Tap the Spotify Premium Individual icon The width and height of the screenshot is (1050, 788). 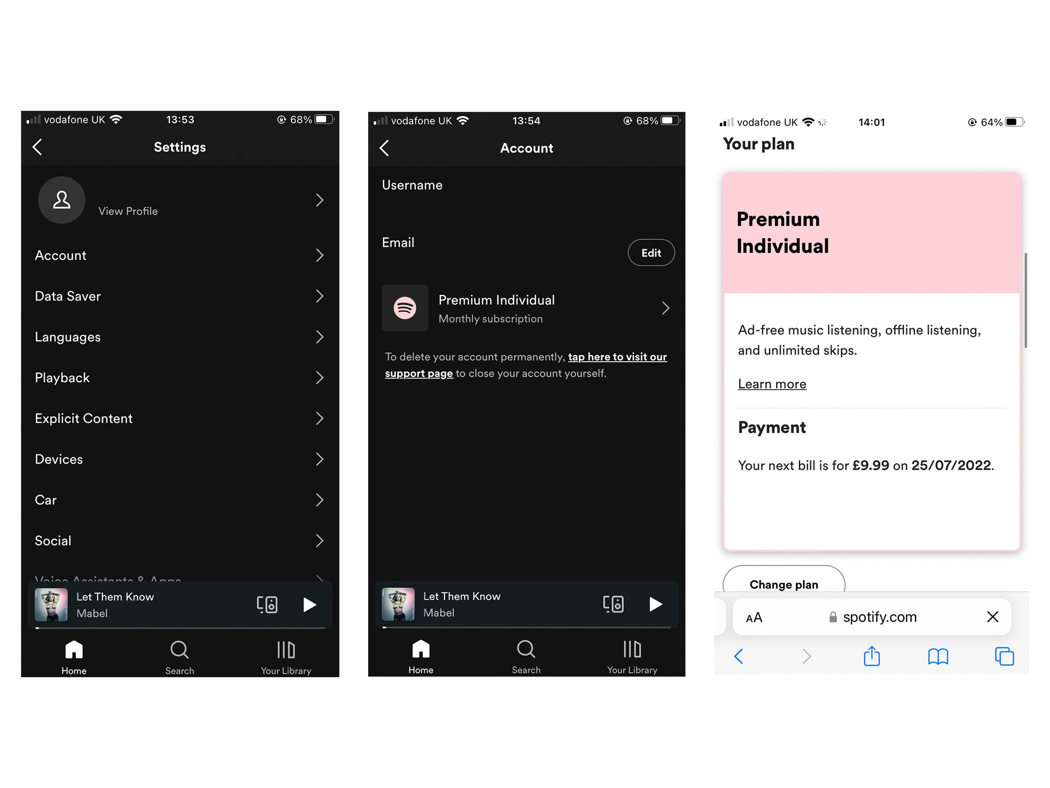(403, 307)
